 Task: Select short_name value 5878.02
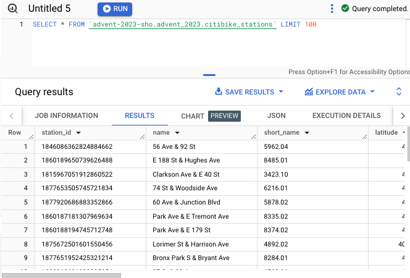(x=276, y=202)
